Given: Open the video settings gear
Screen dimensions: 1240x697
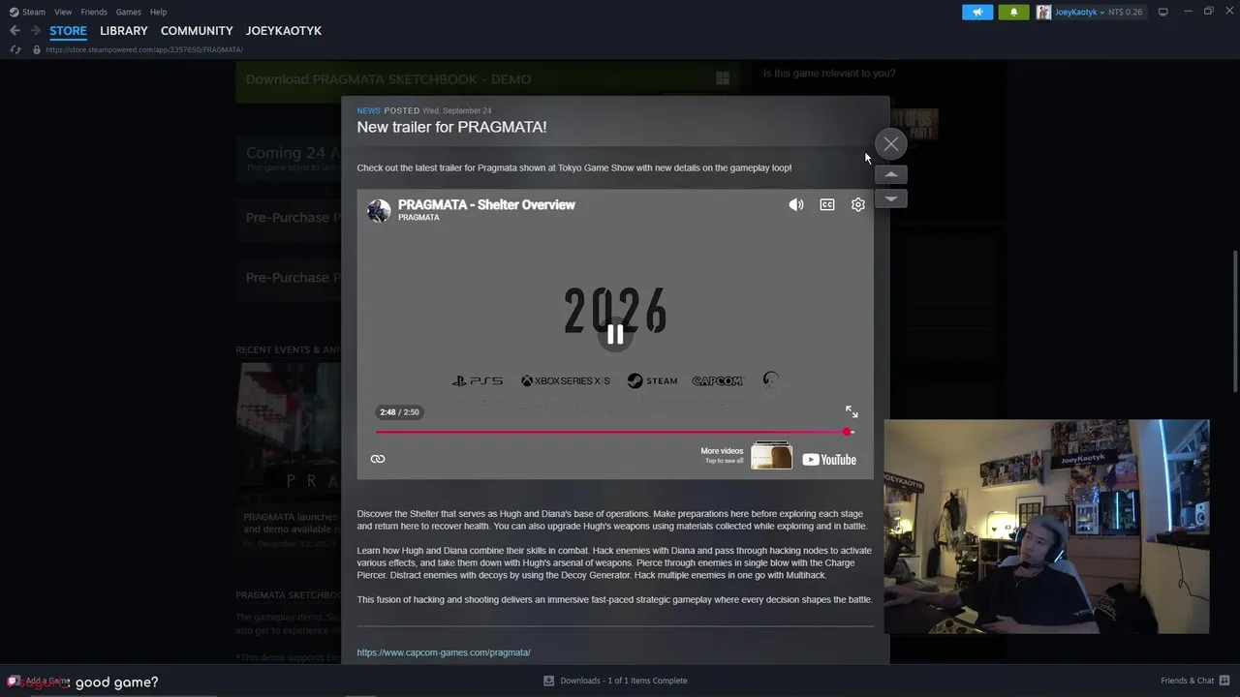Looking at the screenshot, I should point(858,204).
